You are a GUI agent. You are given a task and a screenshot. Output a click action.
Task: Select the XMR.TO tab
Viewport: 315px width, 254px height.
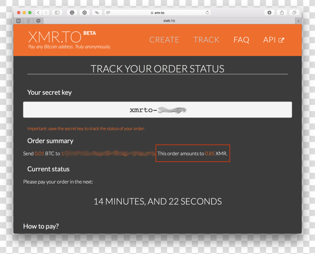tap(169, 21)
